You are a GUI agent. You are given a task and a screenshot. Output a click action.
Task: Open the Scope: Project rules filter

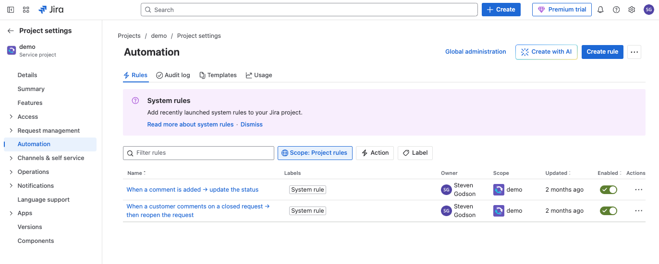(315, 153)
